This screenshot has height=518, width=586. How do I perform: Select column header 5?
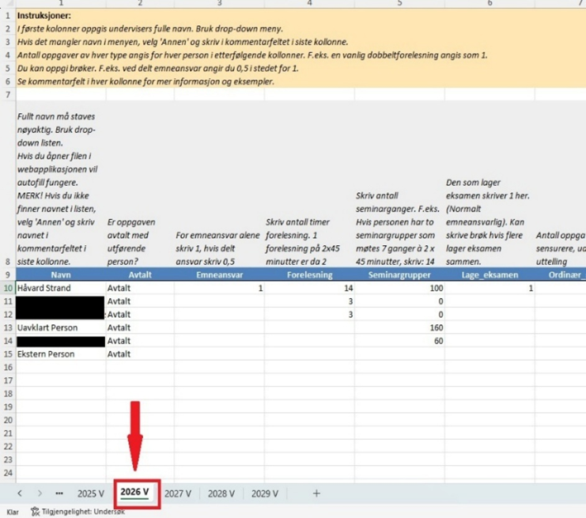[x=399, y=3]
